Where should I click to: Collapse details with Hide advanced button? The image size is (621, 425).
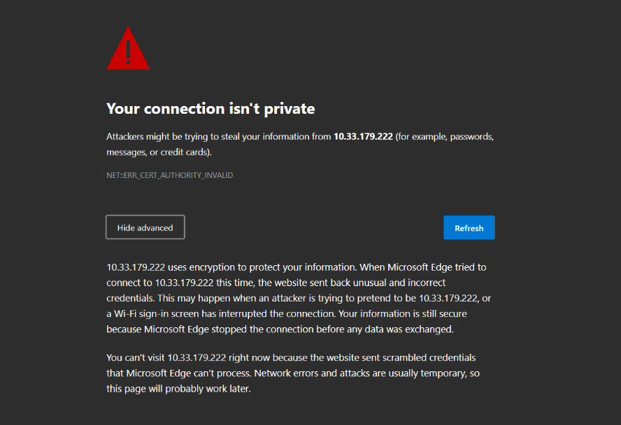[x=145, y=228]
